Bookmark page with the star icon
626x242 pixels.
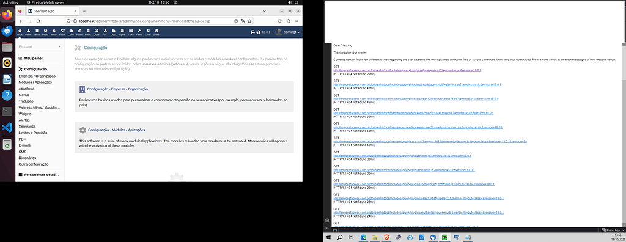(x=249, y=21)
